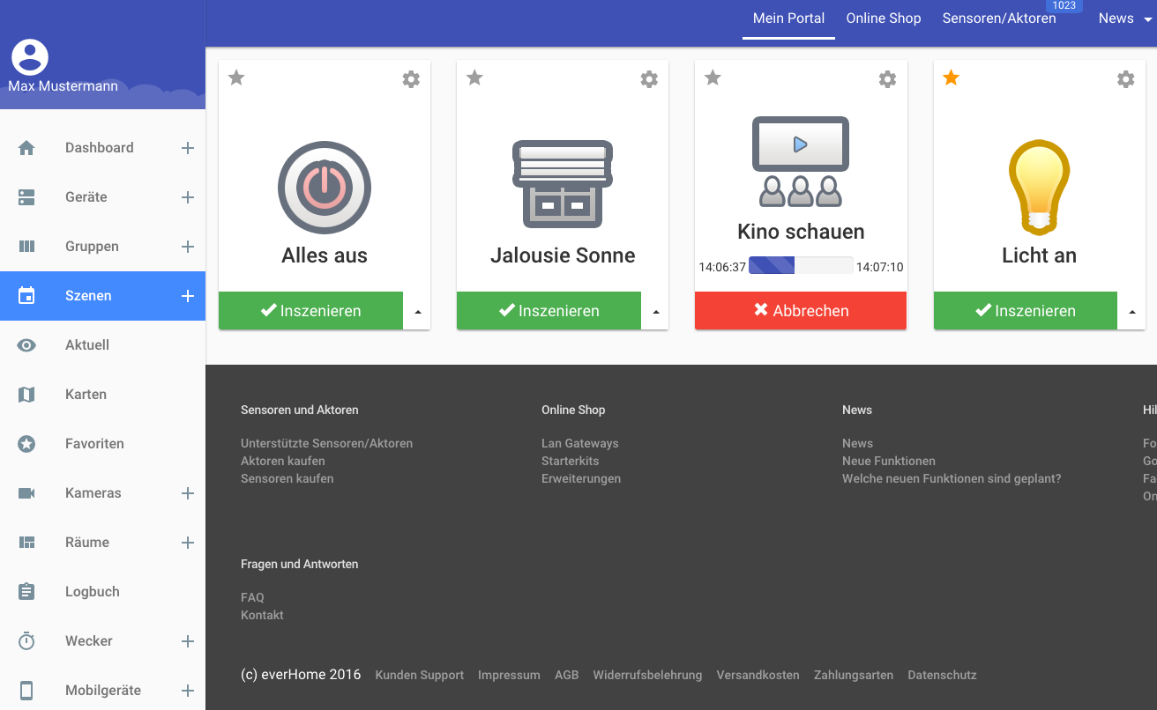The width and height of the screenshot is (1157, 710).
Task: Open settings gear on Kino schauen card
Action: [x=887, y=79]
